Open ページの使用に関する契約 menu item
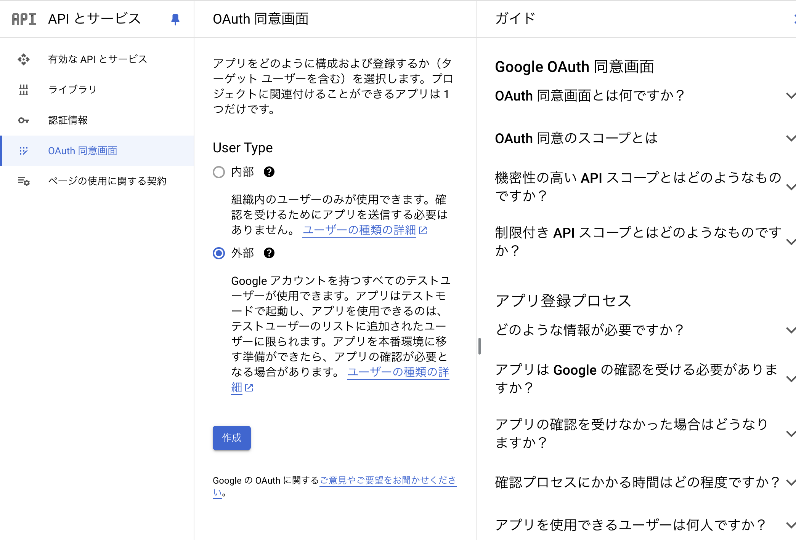 pos(97,181)
